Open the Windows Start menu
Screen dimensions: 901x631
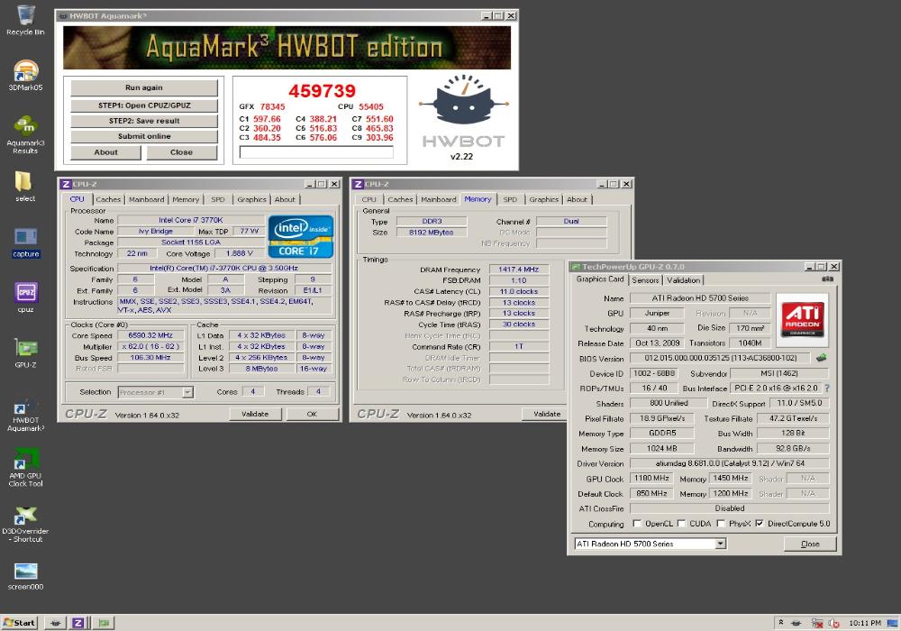(19, 622)
